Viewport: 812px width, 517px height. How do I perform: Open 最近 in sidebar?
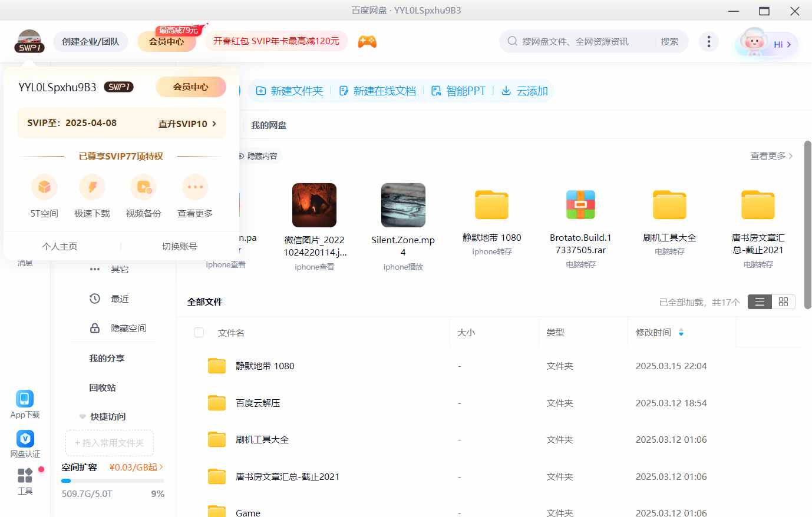[x=120, y=299]
